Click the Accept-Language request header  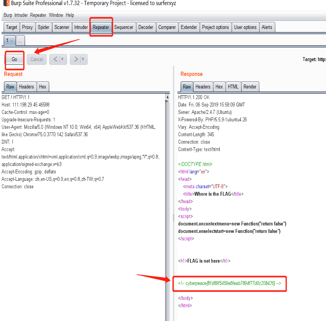point(53,179)
